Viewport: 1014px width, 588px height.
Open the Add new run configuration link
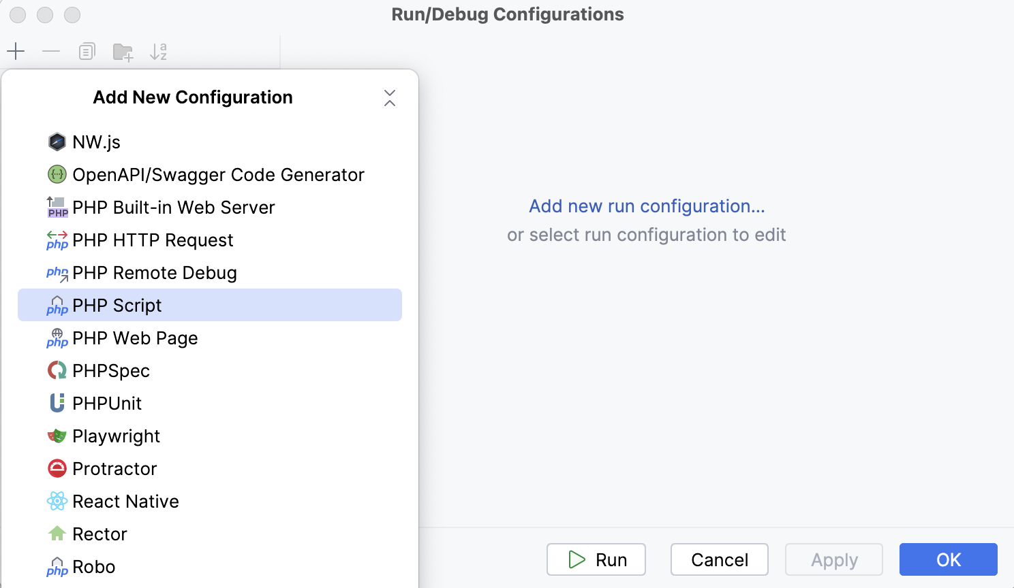[x=646, y=206]
